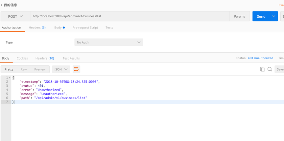Click the Params button

coord(239,16)
